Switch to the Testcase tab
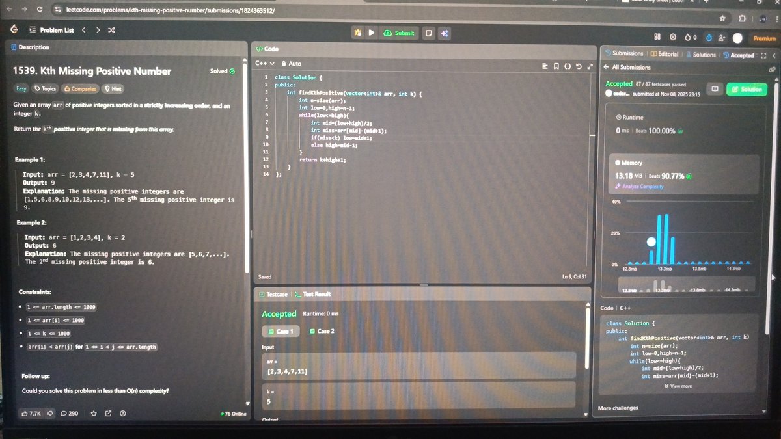This screenshot has height=439, width=781. pos(273,294)
